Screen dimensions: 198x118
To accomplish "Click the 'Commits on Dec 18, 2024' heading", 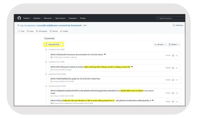I will point(57,86).
